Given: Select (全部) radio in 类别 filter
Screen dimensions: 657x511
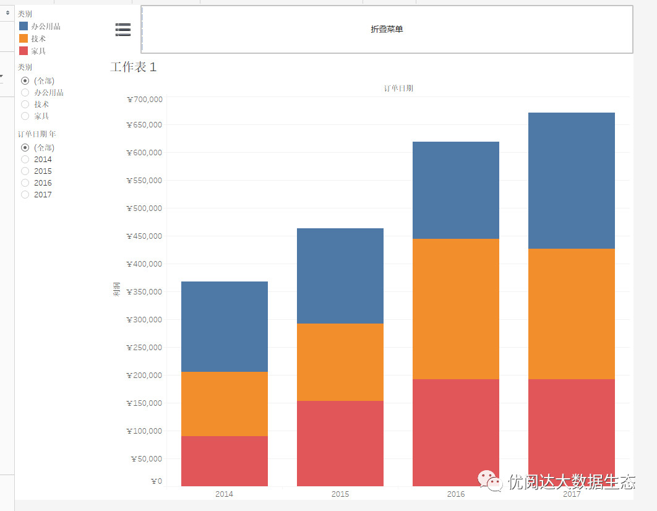Looking at the screenshot, I should tap(25, 80).
